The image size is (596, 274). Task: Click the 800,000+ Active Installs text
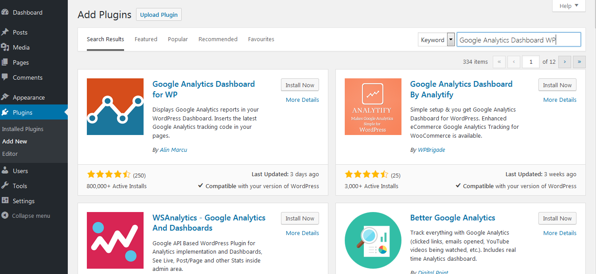coord(117,186)
